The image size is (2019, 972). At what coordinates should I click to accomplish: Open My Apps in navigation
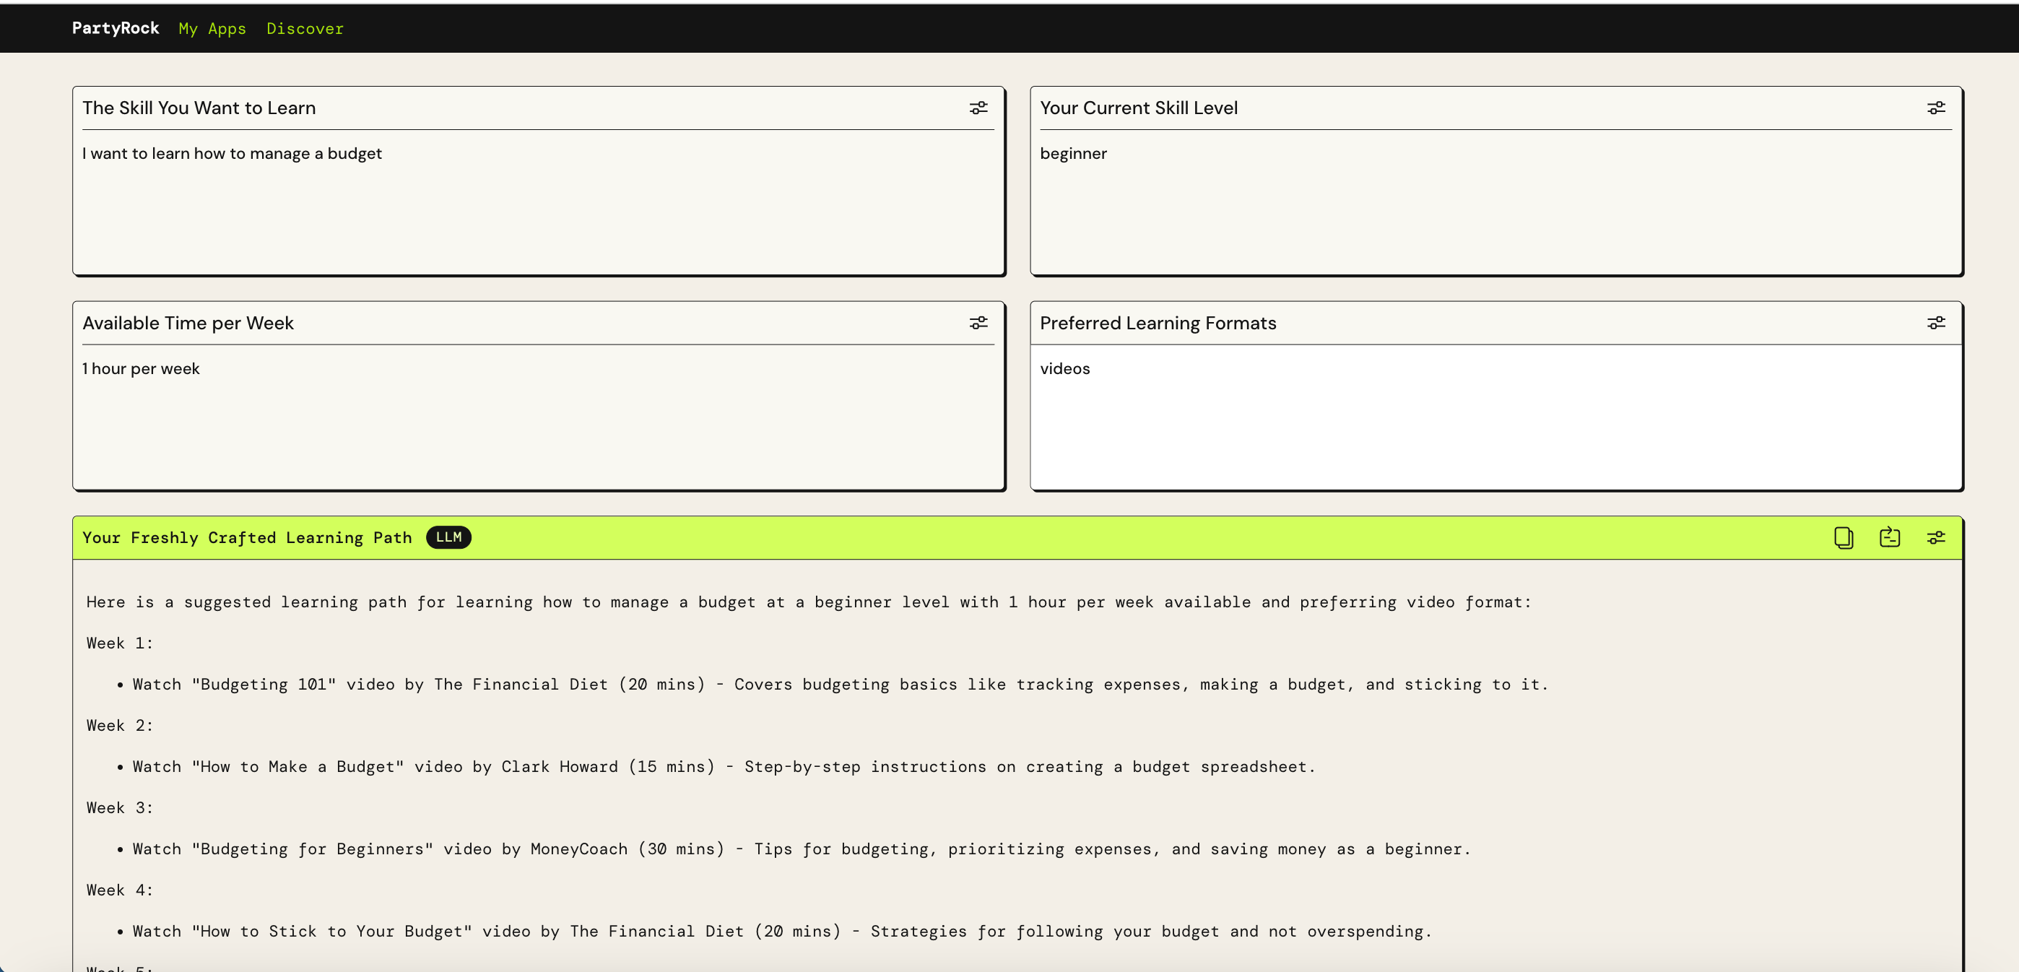pyautogui.click(x=212, y=28)
